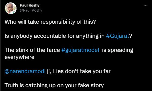Click the question mark after #Gujarat

[x=131, y=36]
